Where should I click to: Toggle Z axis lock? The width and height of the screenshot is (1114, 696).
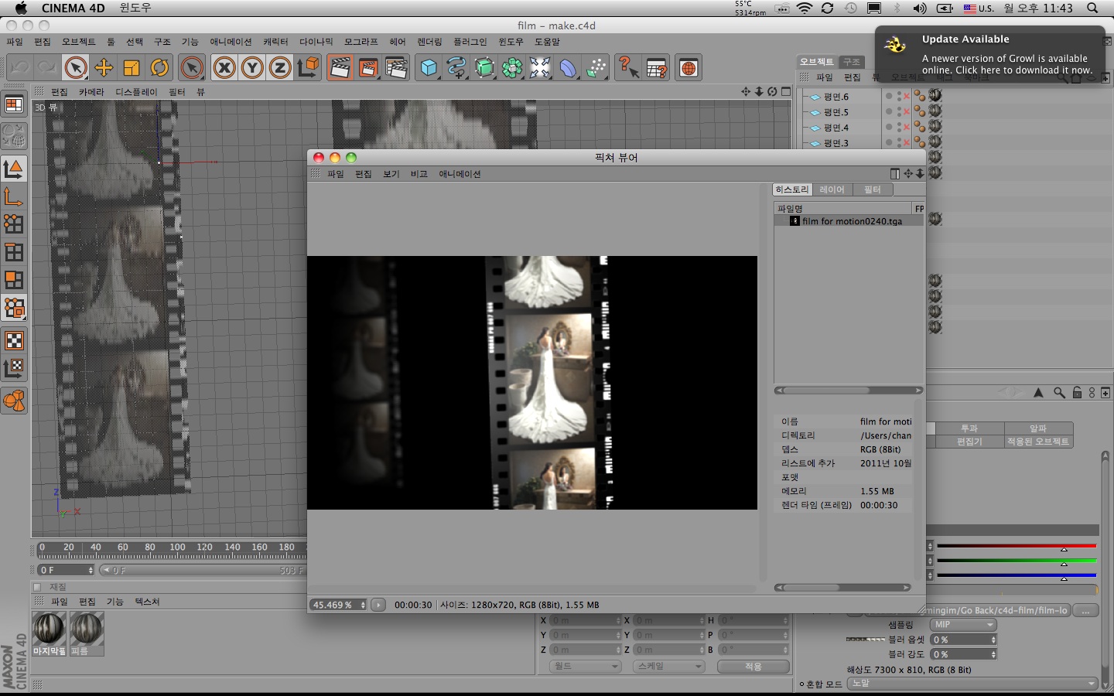[280, 68]
